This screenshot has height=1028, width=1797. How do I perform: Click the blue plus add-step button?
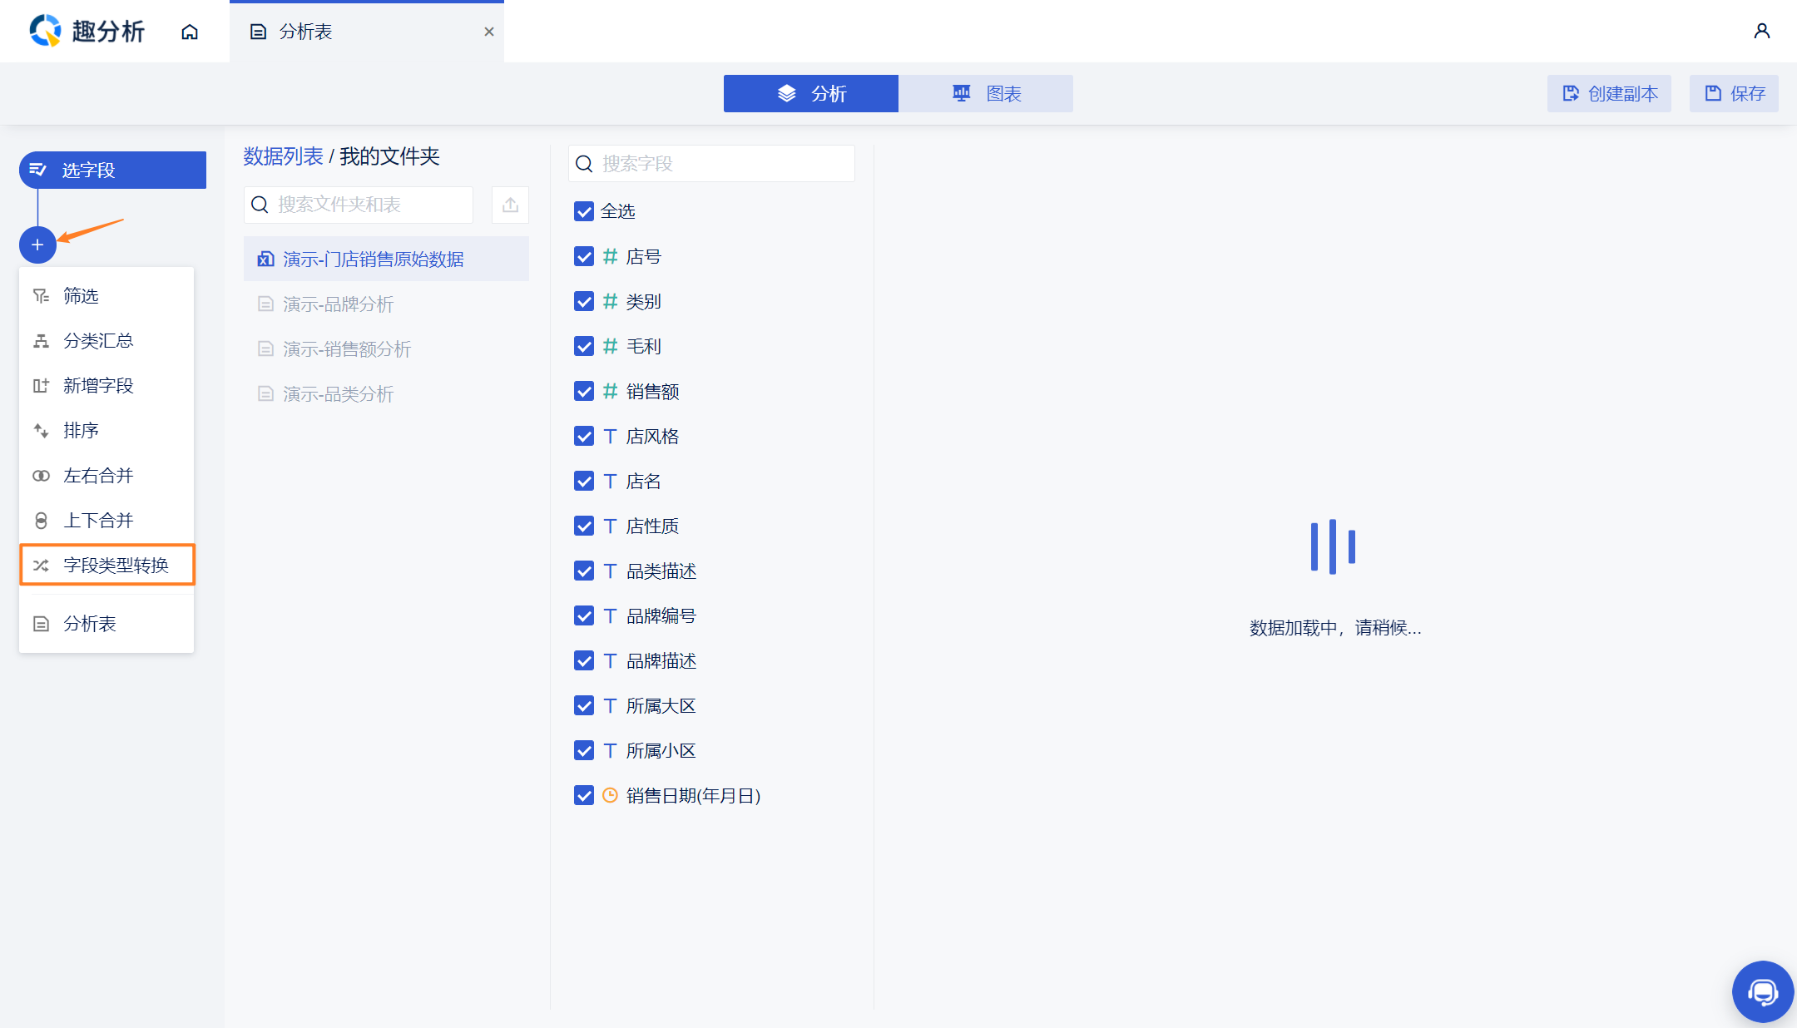(x=37, y=245)
